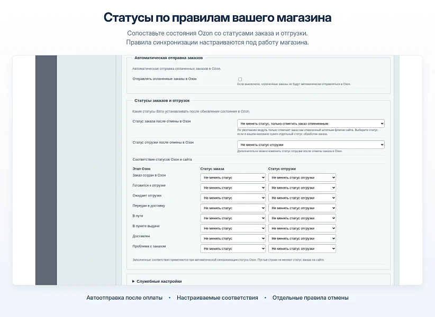
Task: Enable the 'Отправлять оплаченные заказы в Озон' checkbox
Action: tap(240, 79)
